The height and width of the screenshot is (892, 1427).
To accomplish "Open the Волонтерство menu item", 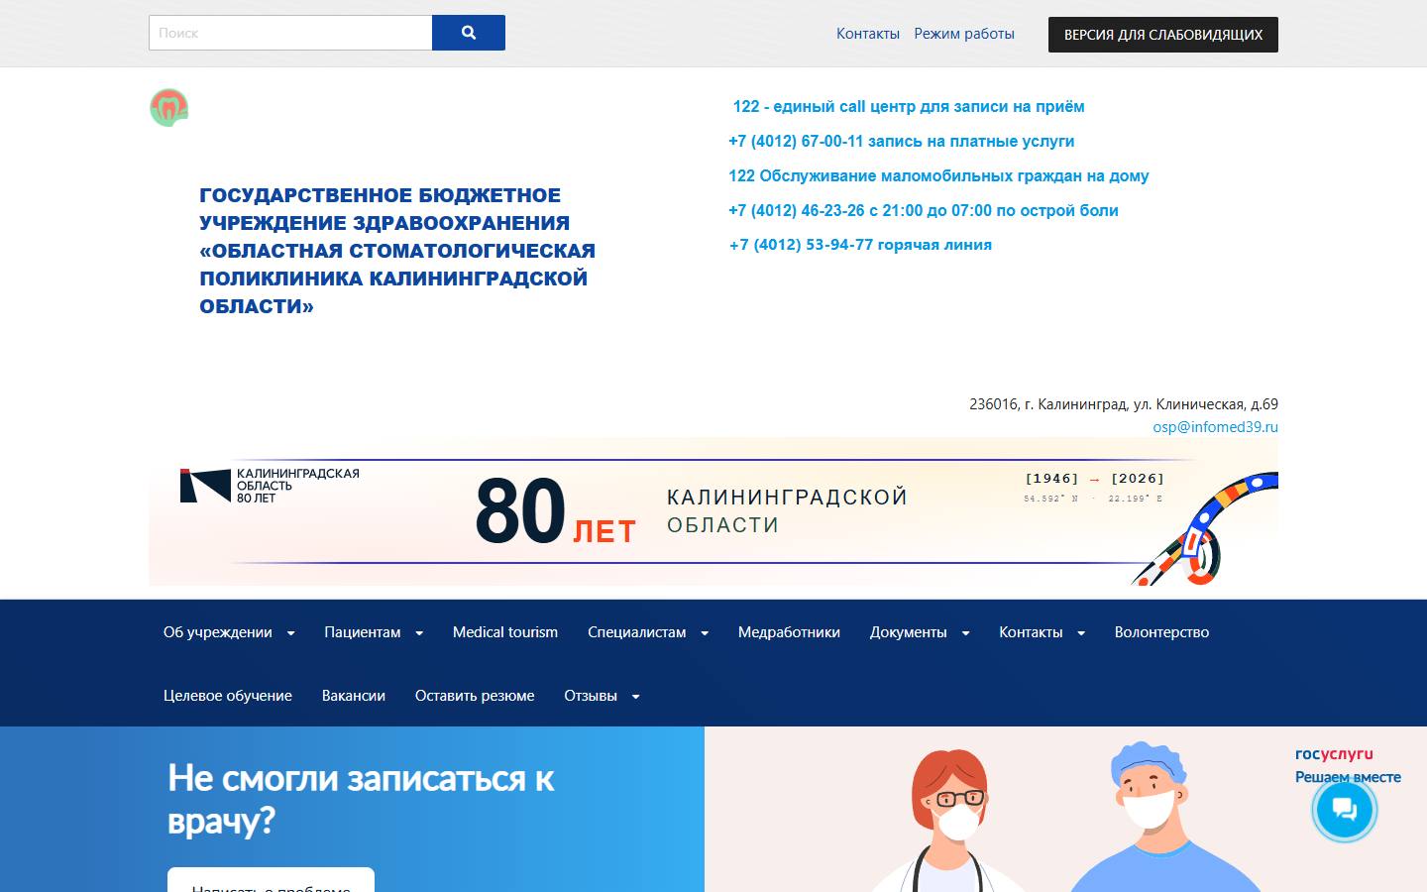I will coord(1161,632).
